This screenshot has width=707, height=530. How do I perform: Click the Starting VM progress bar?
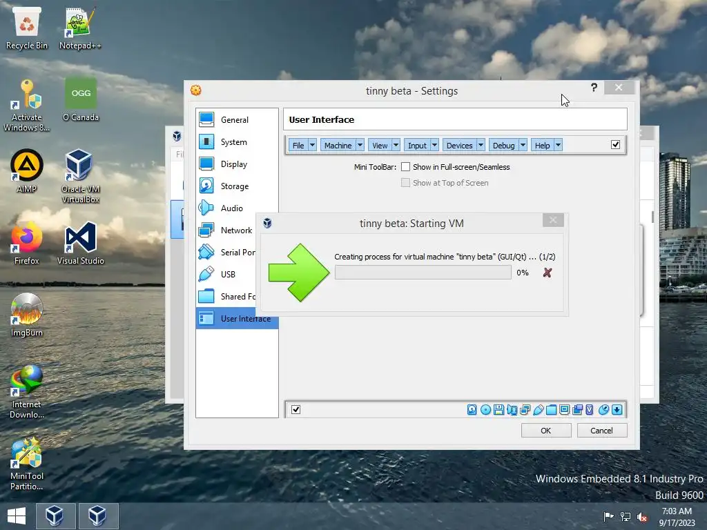coord(423,272)
